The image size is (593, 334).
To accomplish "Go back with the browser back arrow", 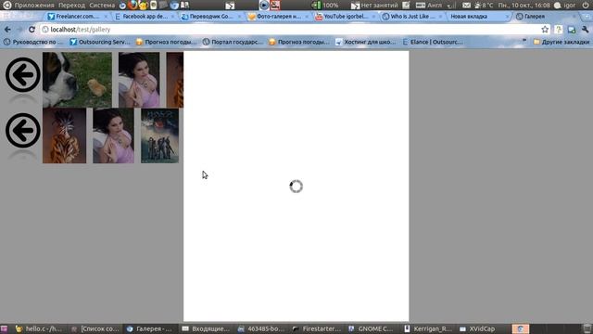I will click(x=7, y=29).
